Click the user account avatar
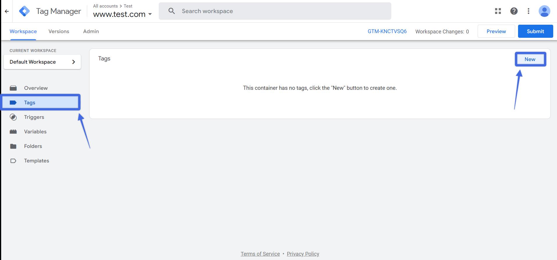 pos(544,11)
